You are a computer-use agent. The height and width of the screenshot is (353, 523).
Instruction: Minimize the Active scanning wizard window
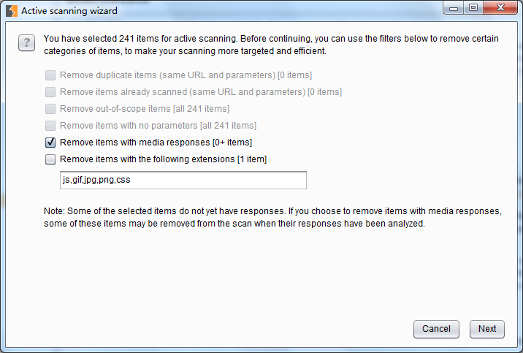(x=456, y=9)
